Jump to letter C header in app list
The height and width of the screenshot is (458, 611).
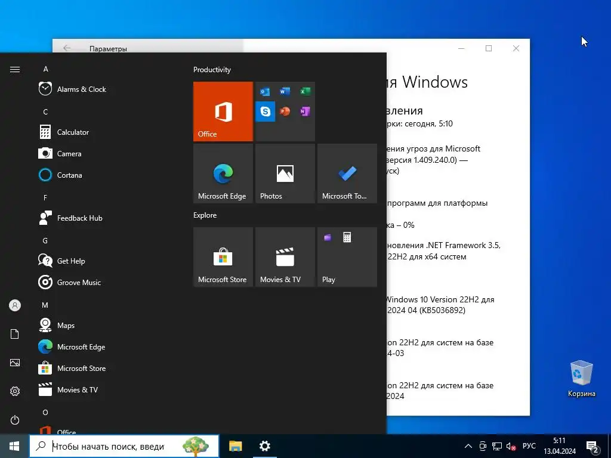[45, 112]
